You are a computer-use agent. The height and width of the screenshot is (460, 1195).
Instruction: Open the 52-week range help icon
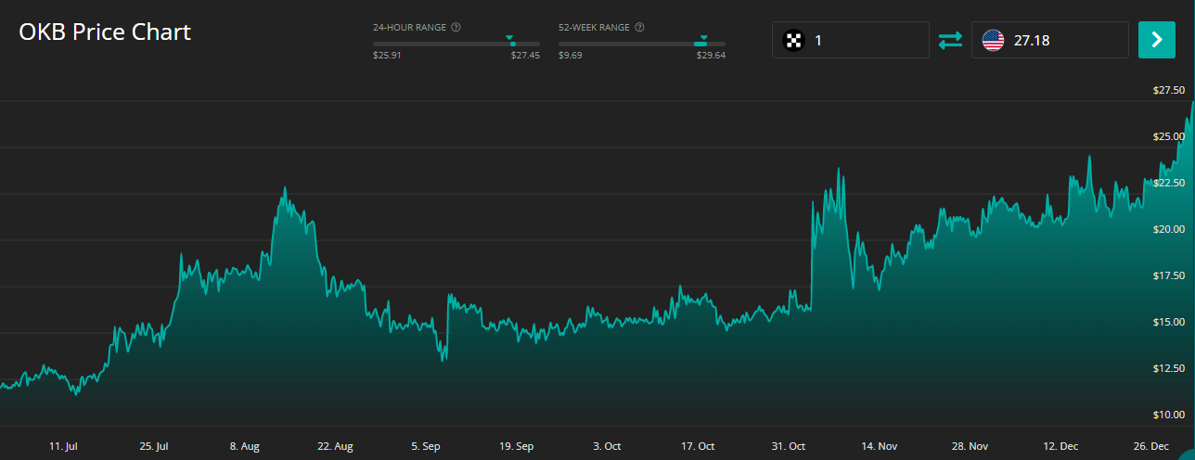pos(640,28)
